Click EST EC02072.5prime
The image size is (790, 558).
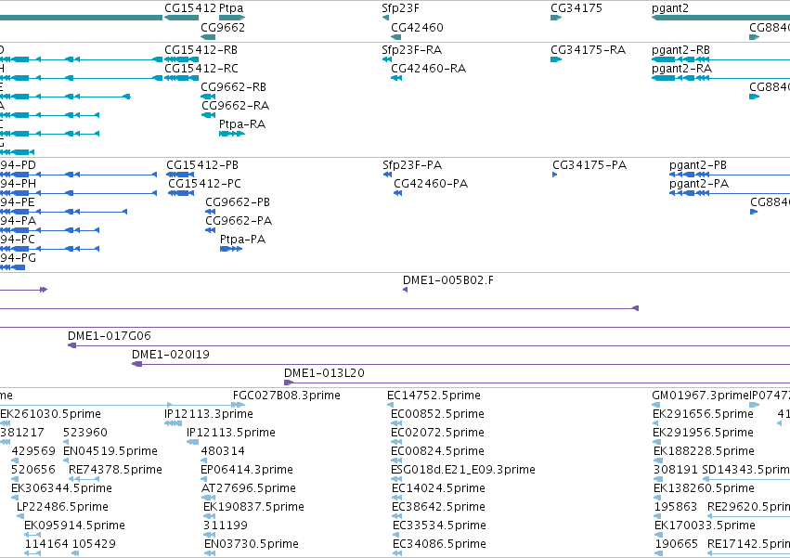coord(437,433)
